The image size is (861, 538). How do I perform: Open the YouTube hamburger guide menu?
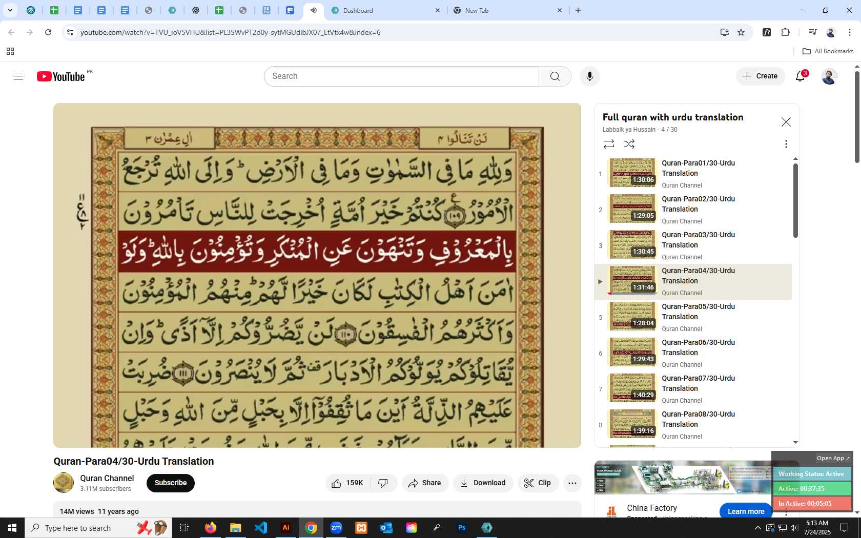tap(18, 76)
